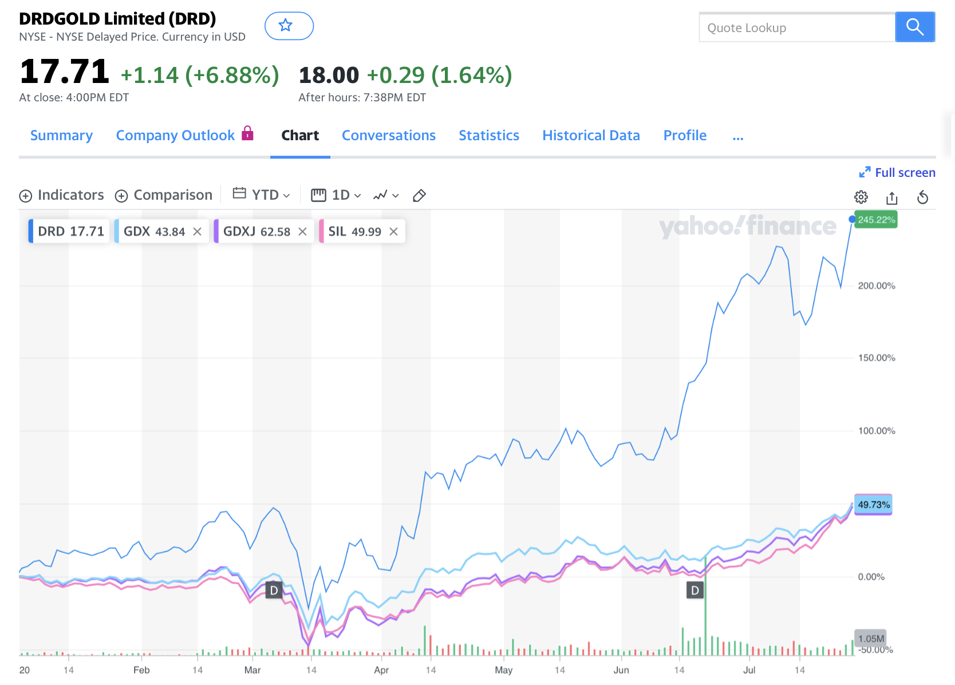The width and height of the screenshot is (955, 685).
Task: Switch to the Statistics tab
Action: point(488,136)
